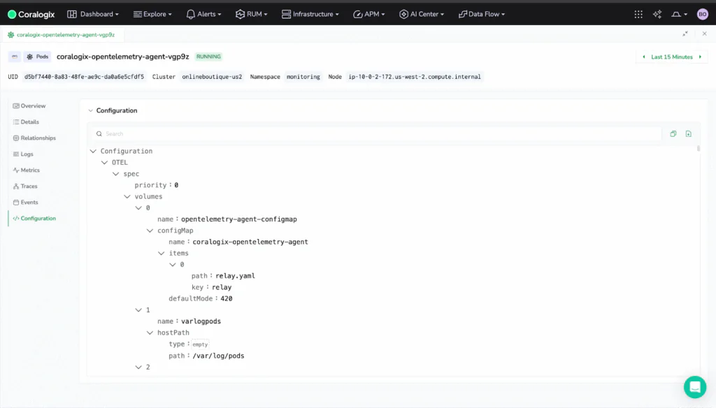This screenshot has height=408, width=716.
Task: Click the varlogpods name value
Action: [x=201, y=322]
